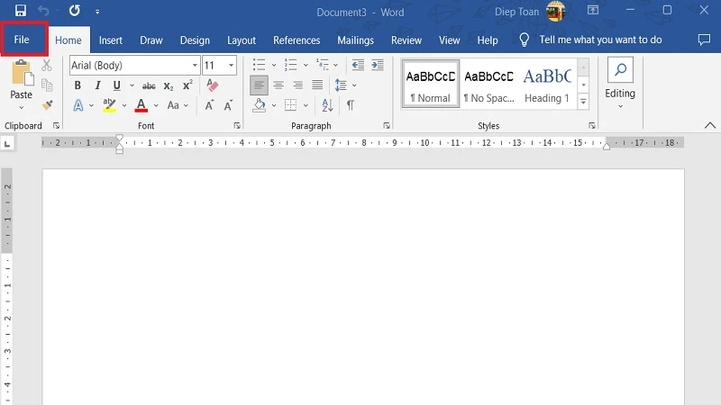
Task: Open font color picker arrow
Action: click(x=156, y=105)
